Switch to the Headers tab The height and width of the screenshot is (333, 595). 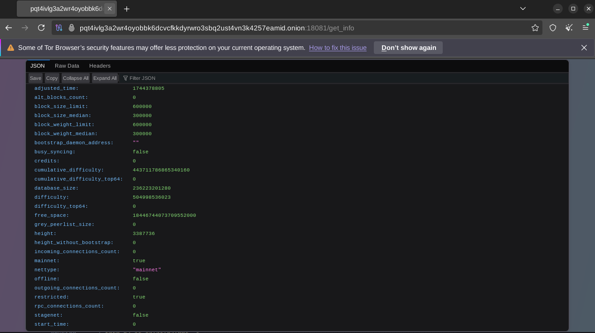(100, 66)
